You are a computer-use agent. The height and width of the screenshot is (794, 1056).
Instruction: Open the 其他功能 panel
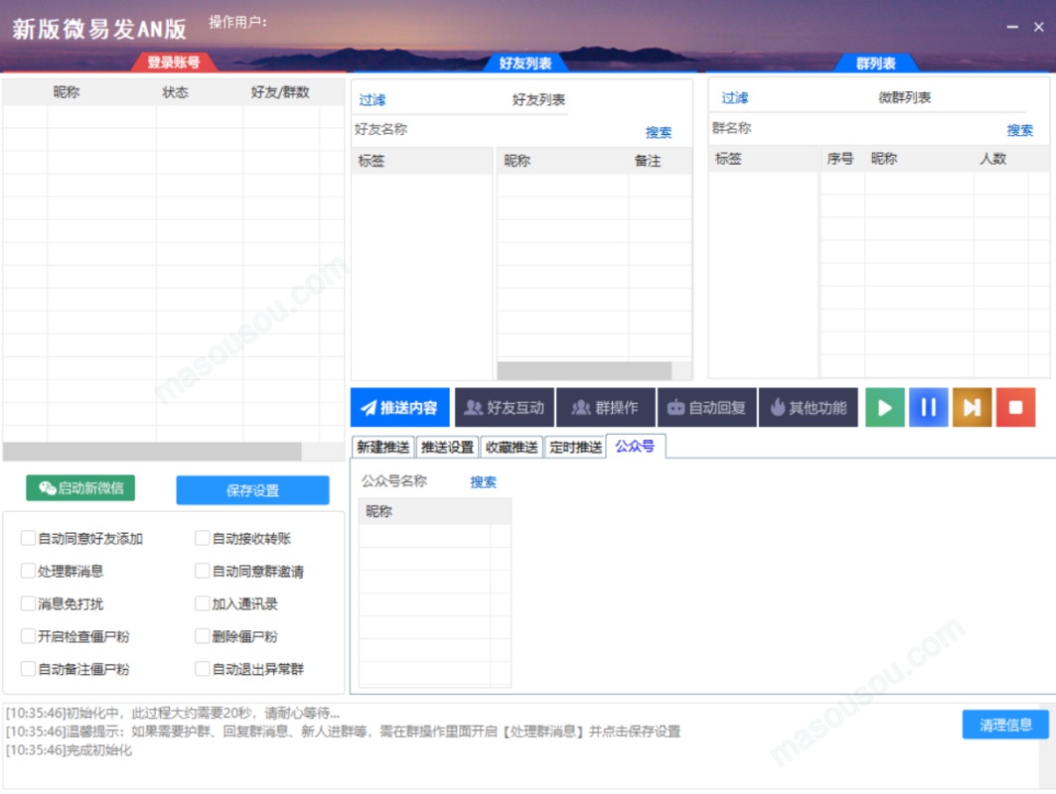809,407
